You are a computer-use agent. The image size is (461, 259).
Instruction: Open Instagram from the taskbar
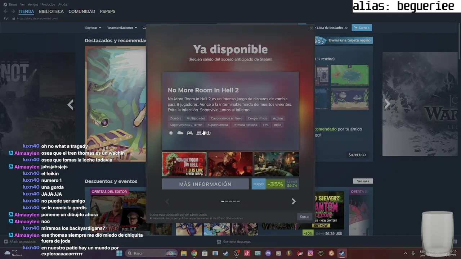(x=310, y=253)
